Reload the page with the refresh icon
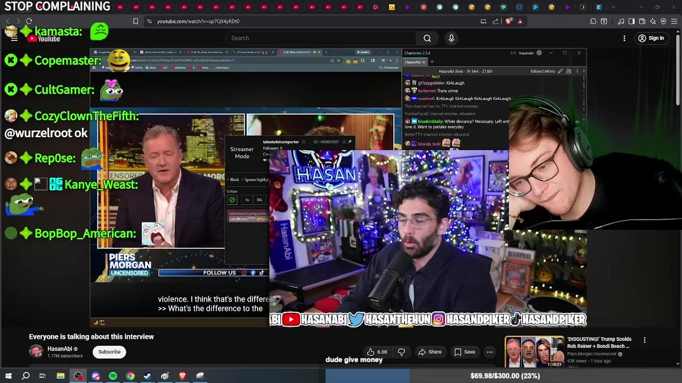The height and width of the screenshot is (383, 682). click(29, 21)
